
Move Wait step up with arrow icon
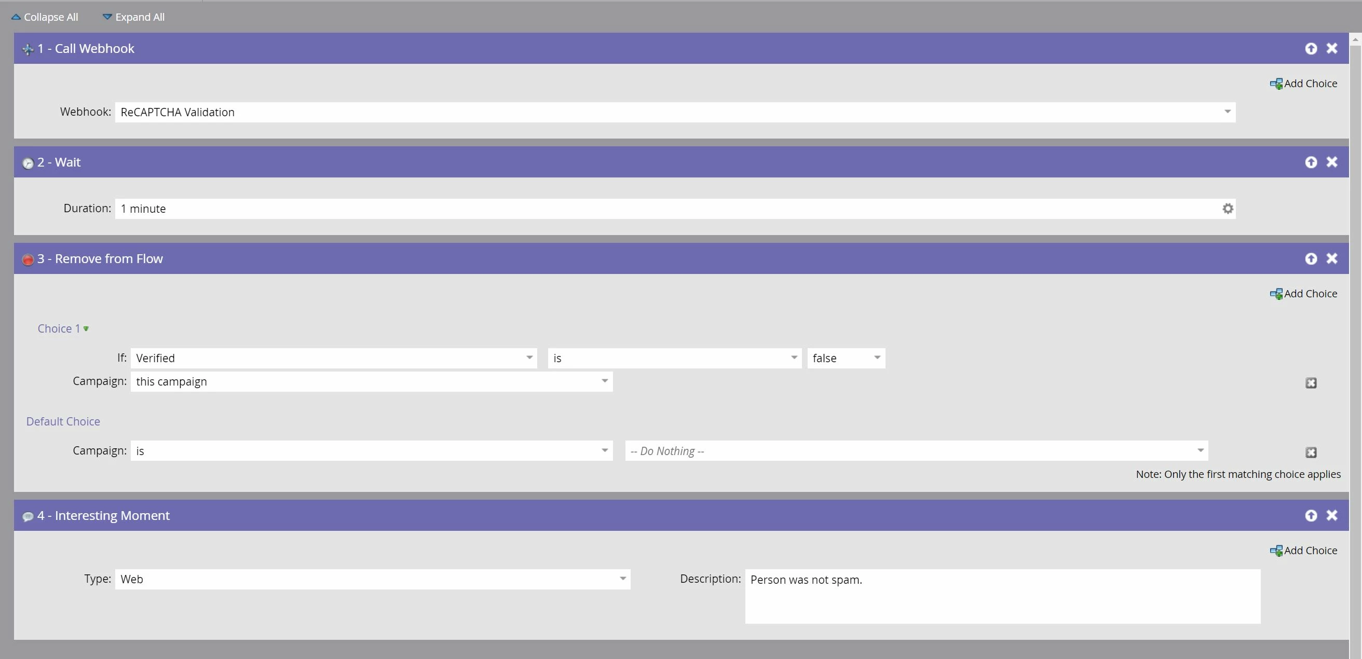[1311, 162]
